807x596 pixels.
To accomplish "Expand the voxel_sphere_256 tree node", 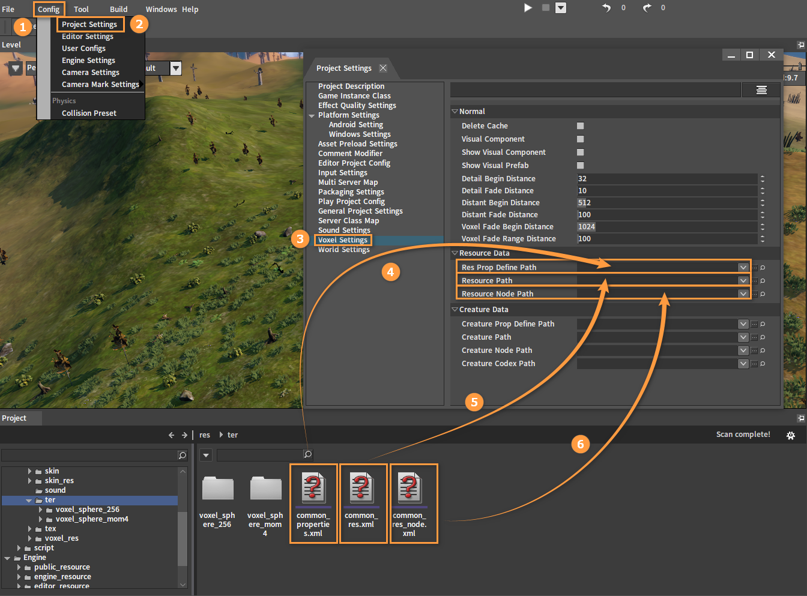I will (40, 510).
